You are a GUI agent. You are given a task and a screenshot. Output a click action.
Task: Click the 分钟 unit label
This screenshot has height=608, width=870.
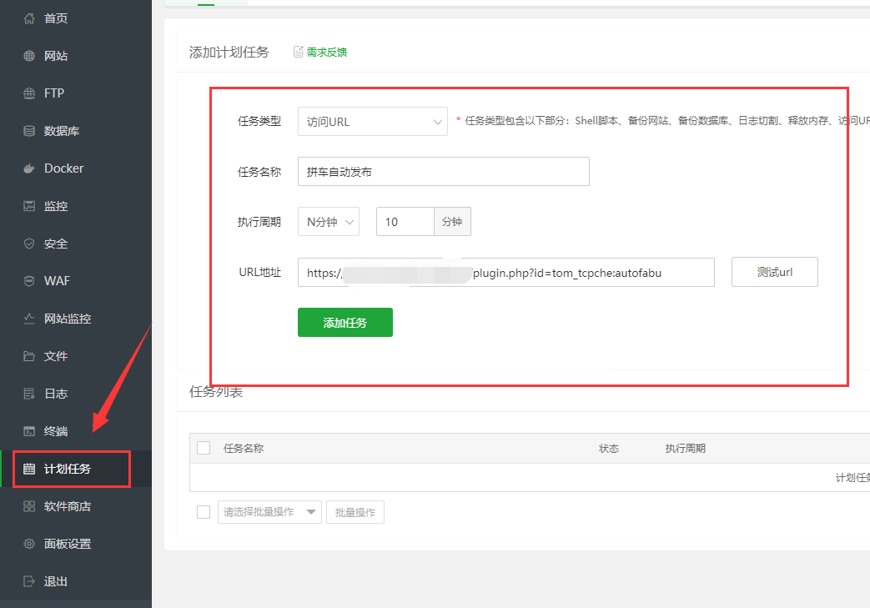452,221
